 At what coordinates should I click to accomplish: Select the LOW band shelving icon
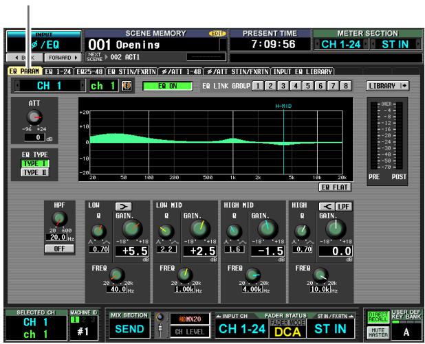click(x=123, y=207)
